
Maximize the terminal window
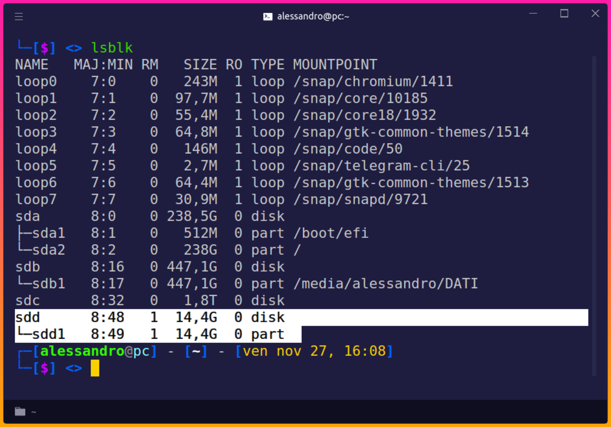[x=564, y=14]
